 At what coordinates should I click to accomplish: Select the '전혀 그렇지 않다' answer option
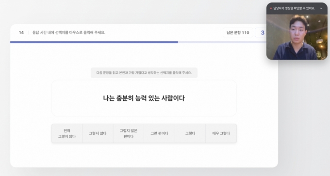click(67, 133)
